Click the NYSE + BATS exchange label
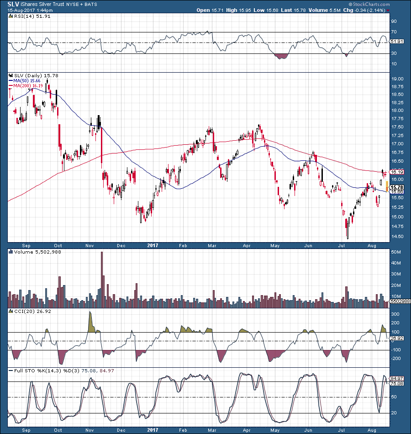Screen dimensions: 411x434 [82, 5]
